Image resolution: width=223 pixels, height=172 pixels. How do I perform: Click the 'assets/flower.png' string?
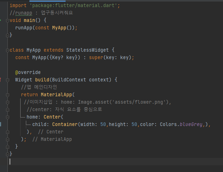(x=139, y=102)
